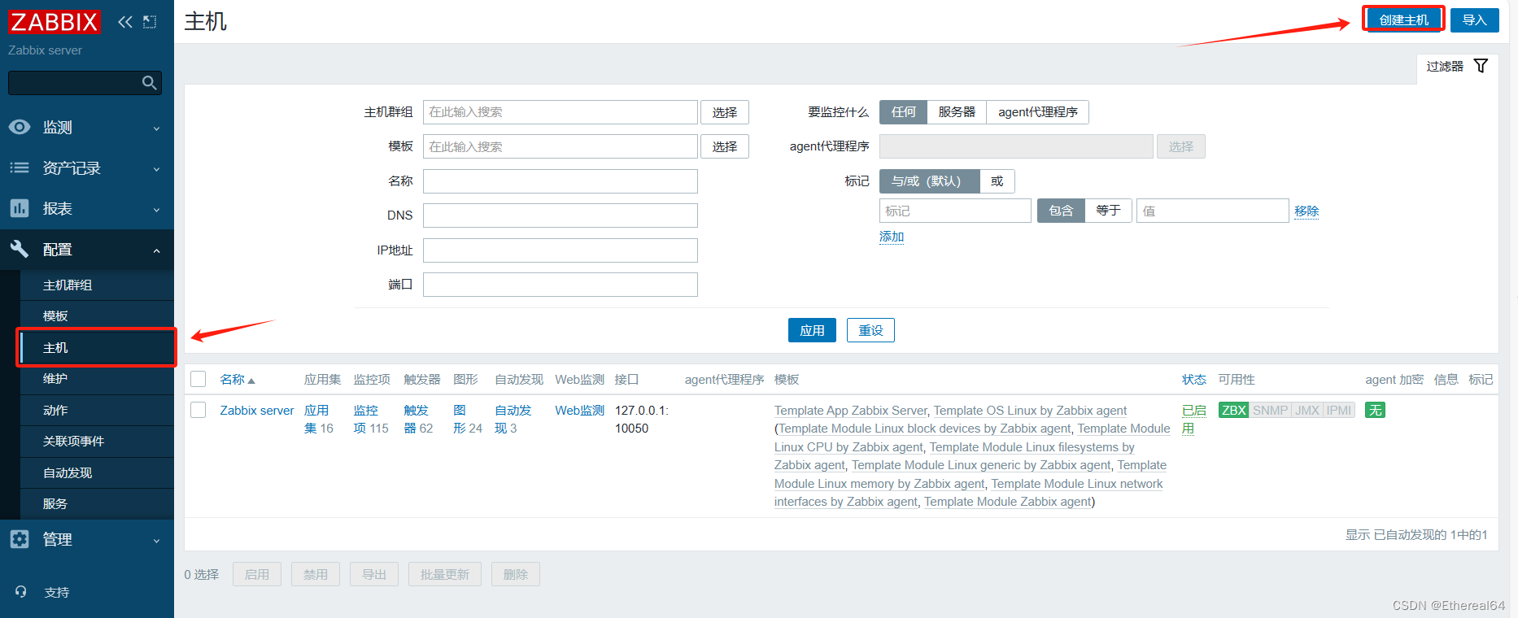1518x618 pixels.
Task: Open 动作 in the configuration menu
Action: (97, 411)
